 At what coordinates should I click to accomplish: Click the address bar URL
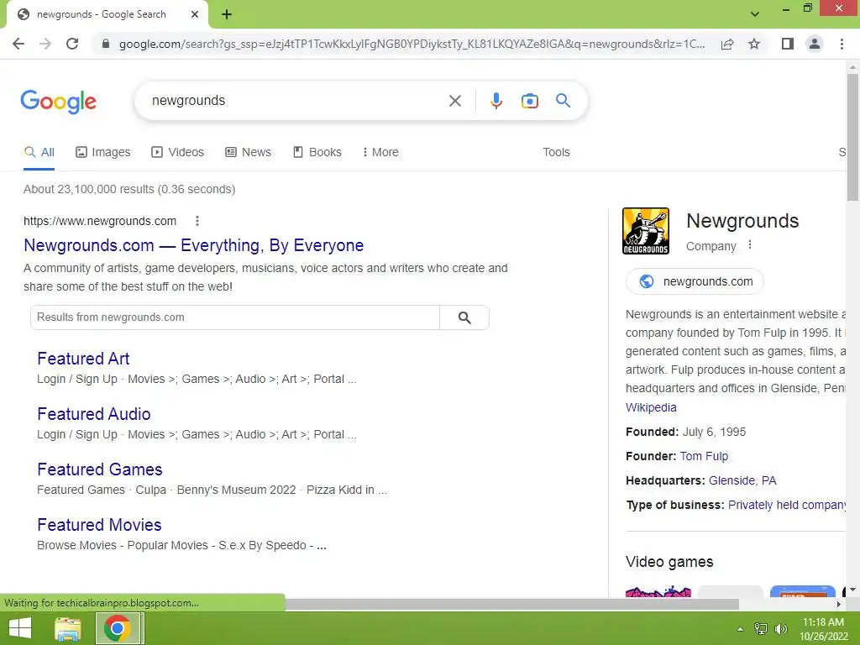(412, 44)
